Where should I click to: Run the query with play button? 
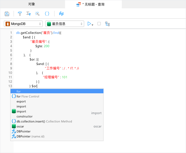[89, 24]
